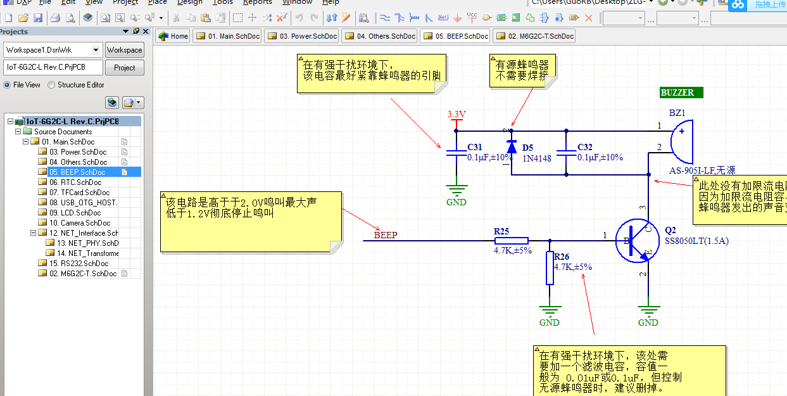The height and width of the screenshot is (396, 787).
Task: Click the red X No ERC icon
Action: pyautogui.click(x=589, y=18)
